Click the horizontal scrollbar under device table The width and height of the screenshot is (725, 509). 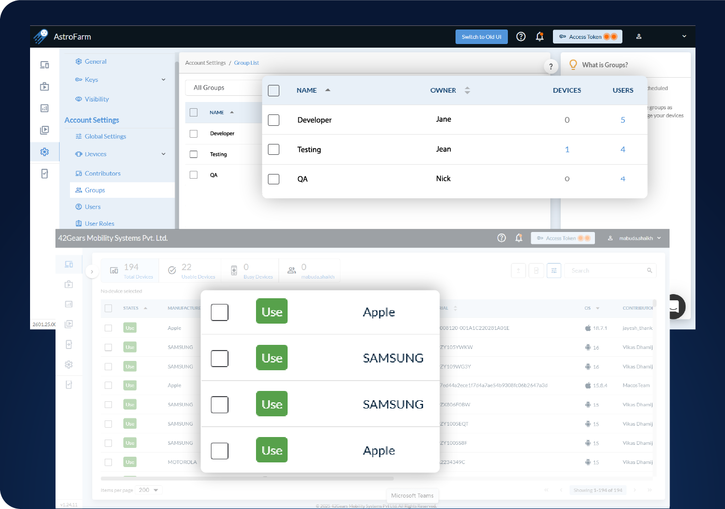click(x=247, y=478)
